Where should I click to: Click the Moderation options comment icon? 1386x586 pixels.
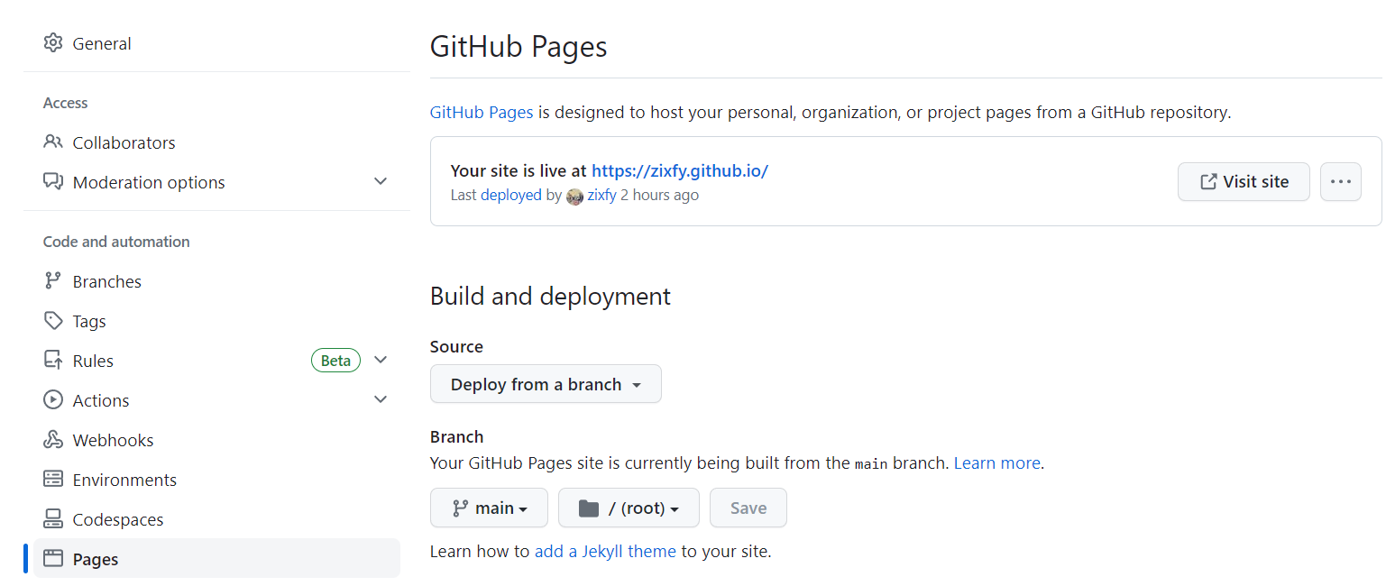[x=53, y=182]
